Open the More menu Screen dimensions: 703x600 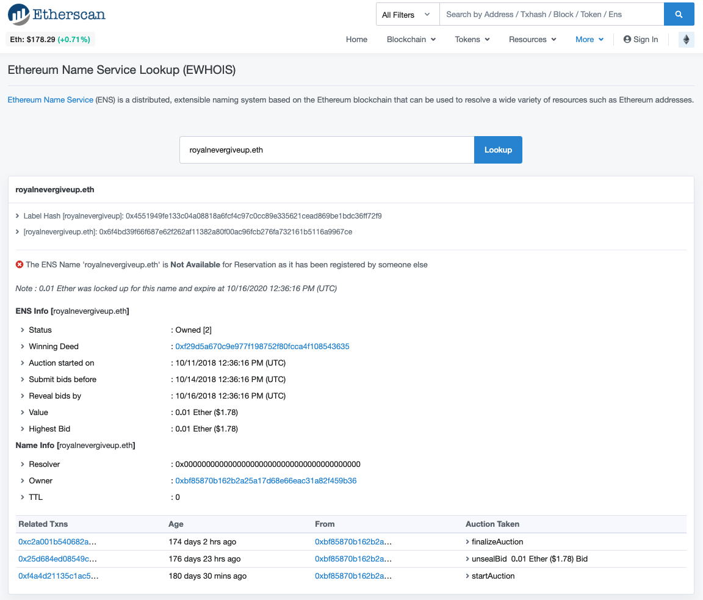pyautogui.click(x=589, y=40)
